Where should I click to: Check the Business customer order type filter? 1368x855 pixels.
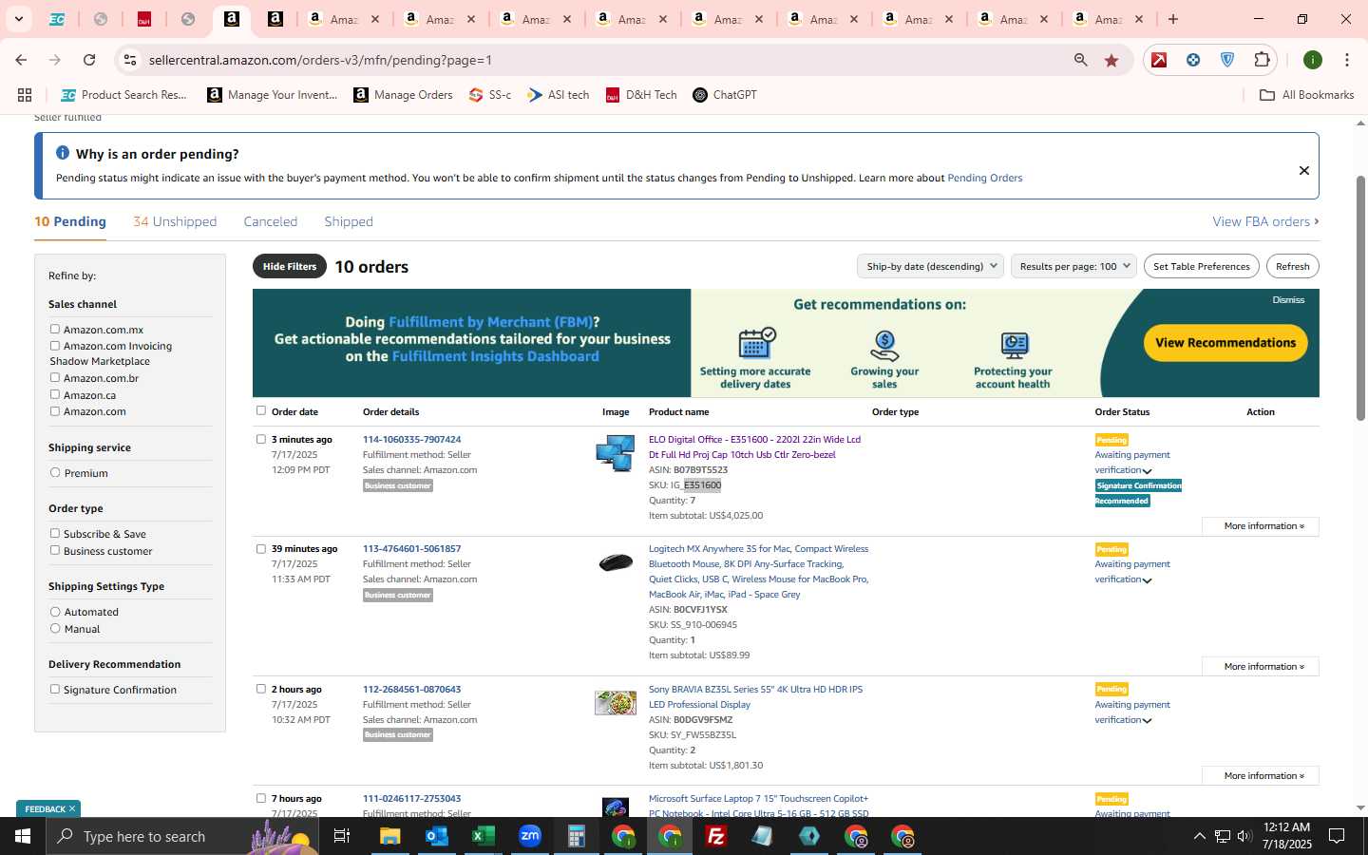point(55,550)
